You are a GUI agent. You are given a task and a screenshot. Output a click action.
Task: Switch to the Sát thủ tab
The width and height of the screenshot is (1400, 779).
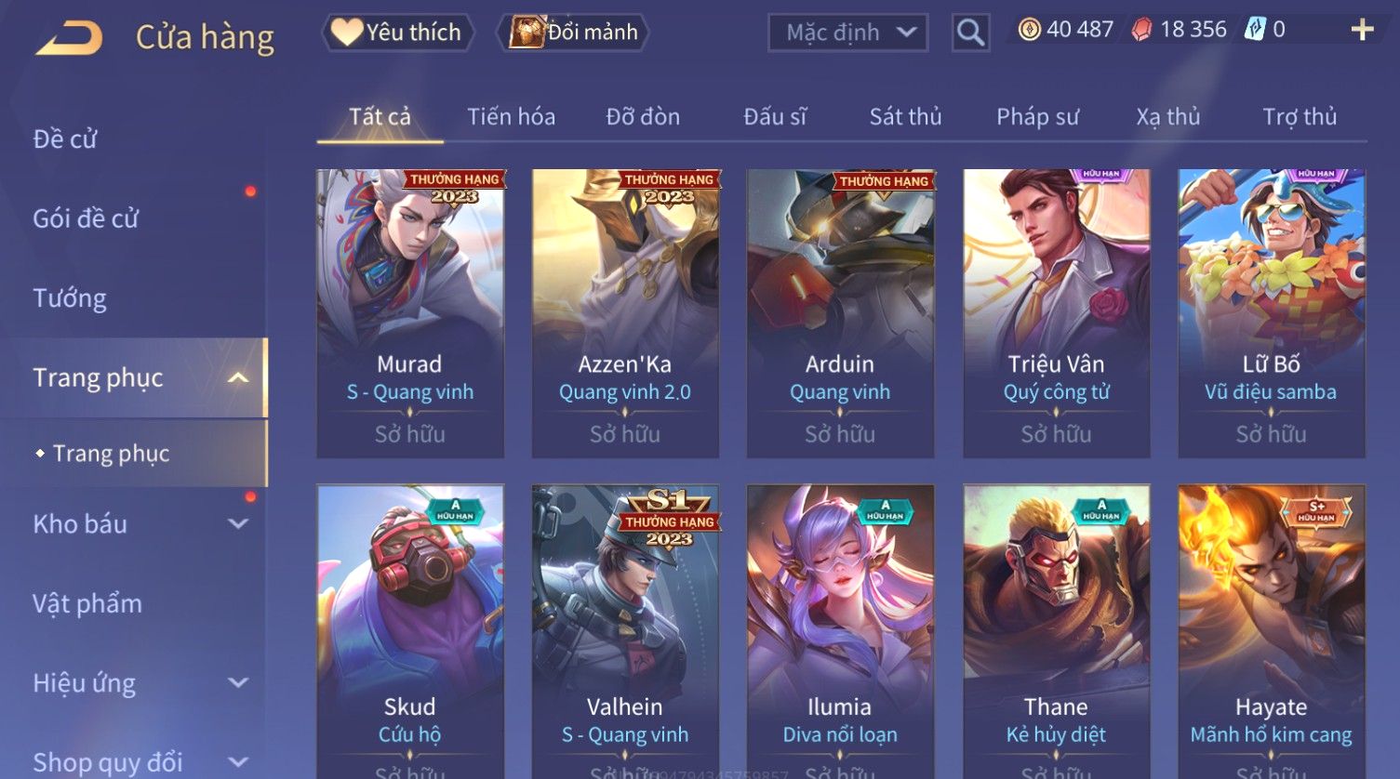click(x=905, y=117)
